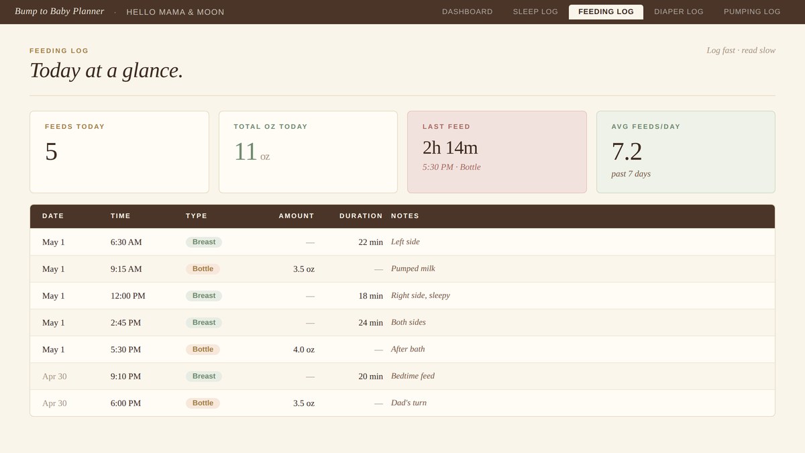
Task: Click the Bottle tag in After bath row
Action: pyautogui.click(x=203, y=350)
